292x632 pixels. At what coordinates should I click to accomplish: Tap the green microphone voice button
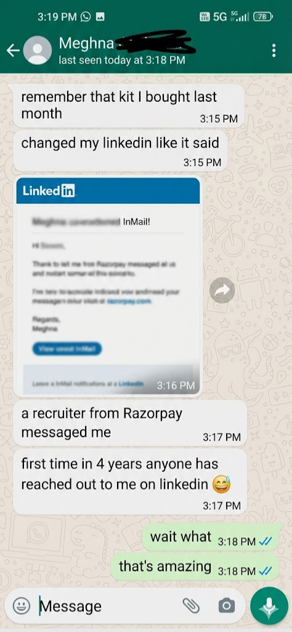coord(269,606)
